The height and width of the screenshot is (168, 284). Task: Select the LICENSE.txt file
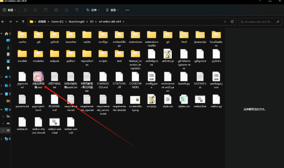click(200, 76)
